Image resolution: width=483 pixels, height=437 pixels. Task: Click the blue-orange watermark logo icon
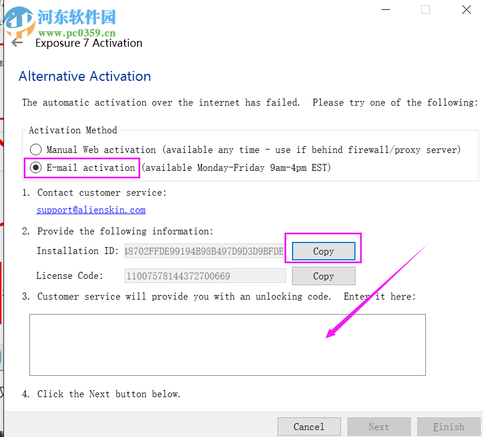(19, 21)
